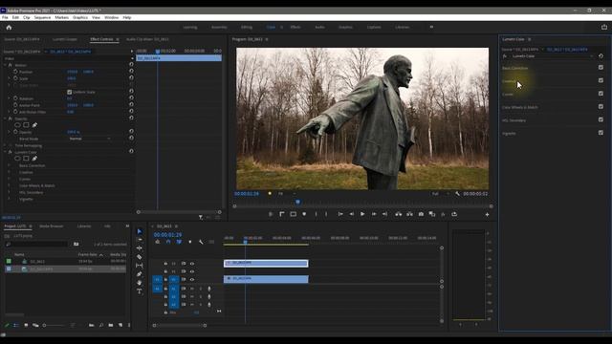Switch to Editing workspace

click(x=247, y=28)
